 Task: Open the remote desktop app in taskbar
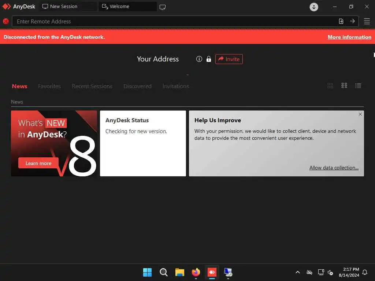pyautogui.click(x=228, y=272)
